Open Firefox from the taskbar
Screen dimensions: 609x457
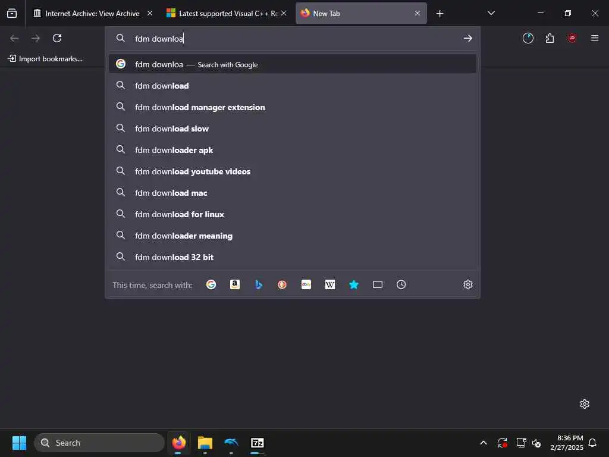[x=178, y=443]
